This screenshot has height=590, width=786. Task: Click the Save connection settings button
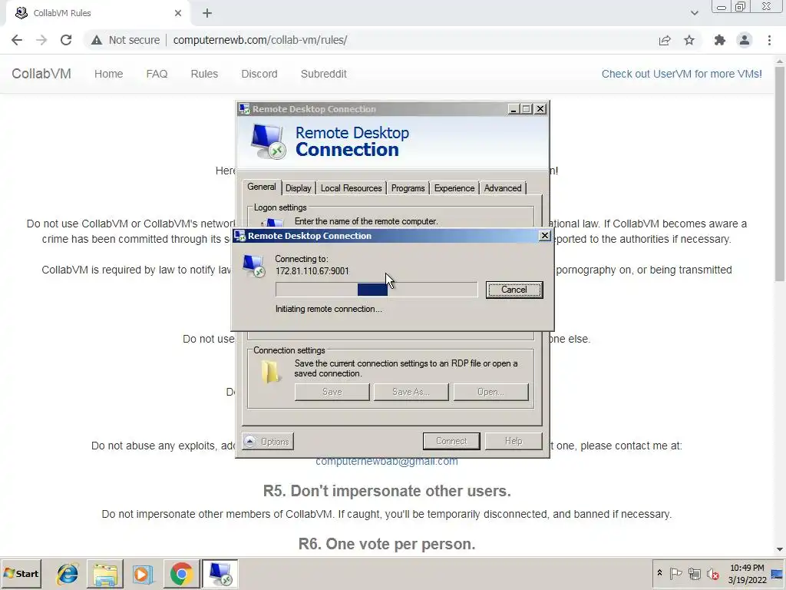pyautogui.click(x=332, y=392)
